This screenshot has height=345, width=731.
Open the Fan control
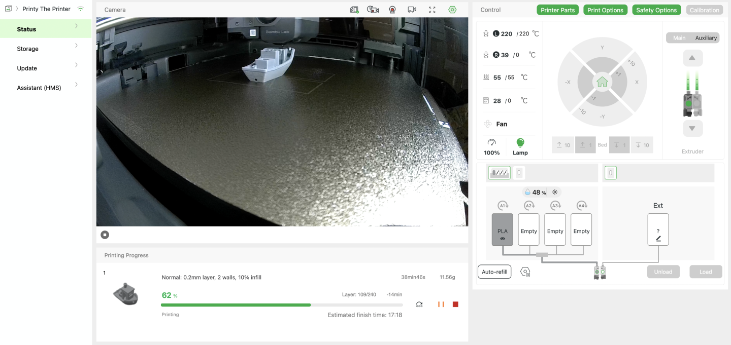tap(495, 124)
